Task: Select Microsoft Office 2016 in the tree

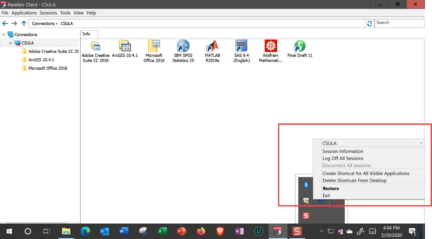Action: click(48, 68)
